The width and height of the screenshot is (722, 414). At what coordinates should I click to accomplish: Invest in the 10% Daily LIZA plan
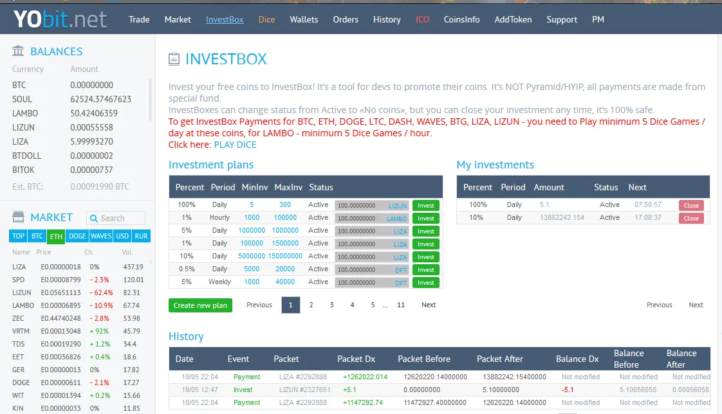coord(425,257)
